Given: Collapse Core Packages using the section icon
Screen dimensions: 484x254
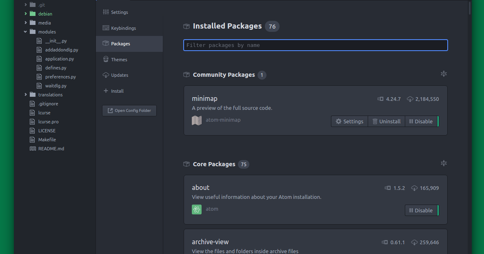Looking at the screenshot, I should point(444,163).
